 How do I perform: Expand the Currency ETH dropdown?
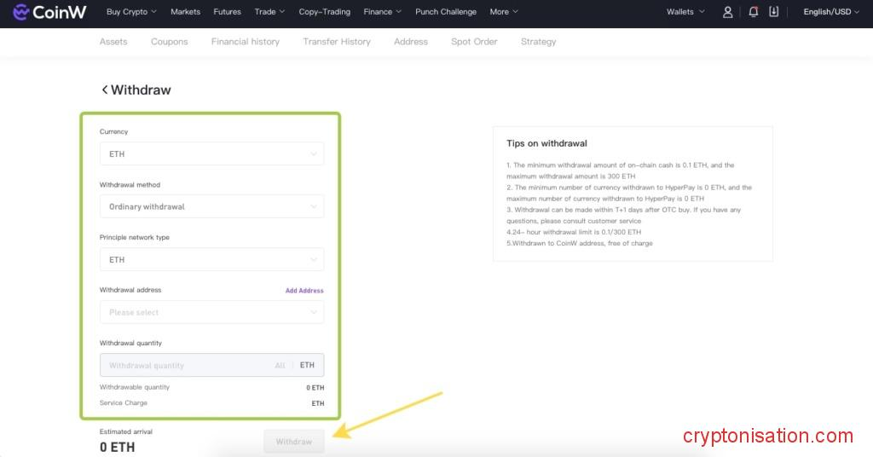(x=211, y=154)
